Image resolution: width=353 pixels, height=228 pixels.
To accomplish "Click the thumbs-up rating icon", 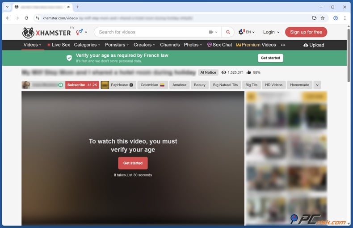I will (248, 72).
